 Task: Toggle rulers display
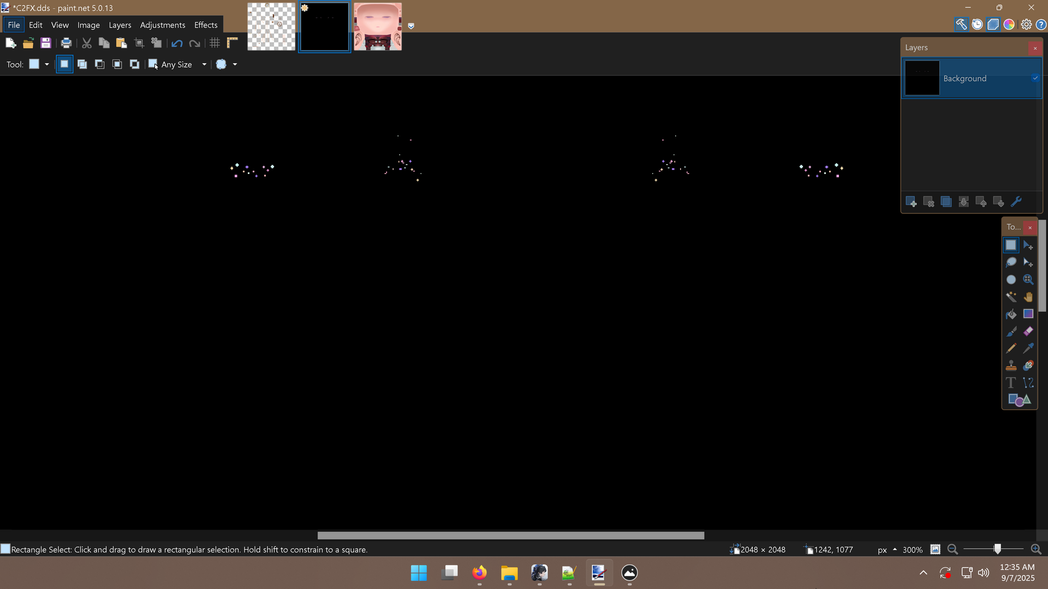coord(233,43)
